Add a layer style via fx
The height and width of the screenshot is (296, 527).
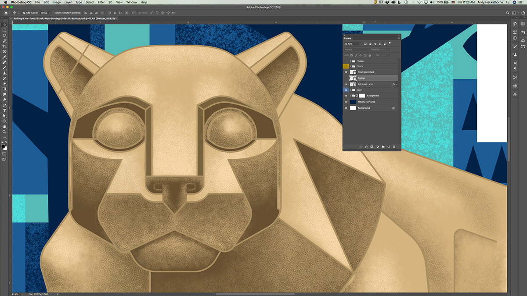(x=367, y=146)
